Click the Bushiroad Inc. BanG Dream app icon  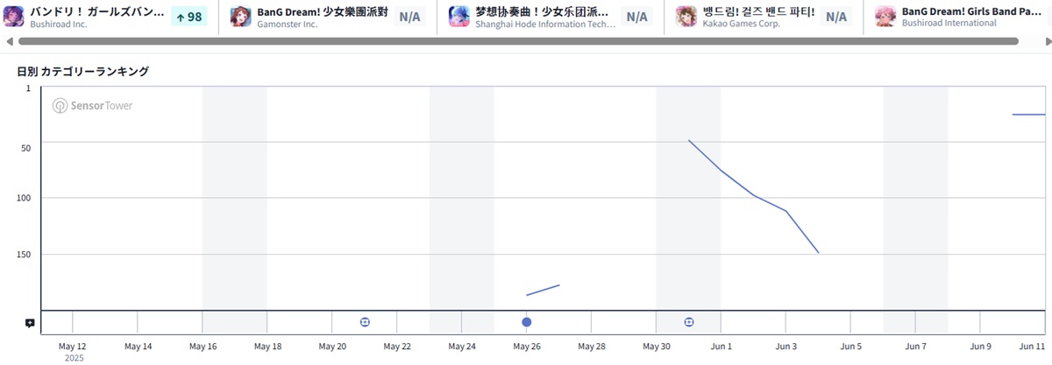coord(15,17)
